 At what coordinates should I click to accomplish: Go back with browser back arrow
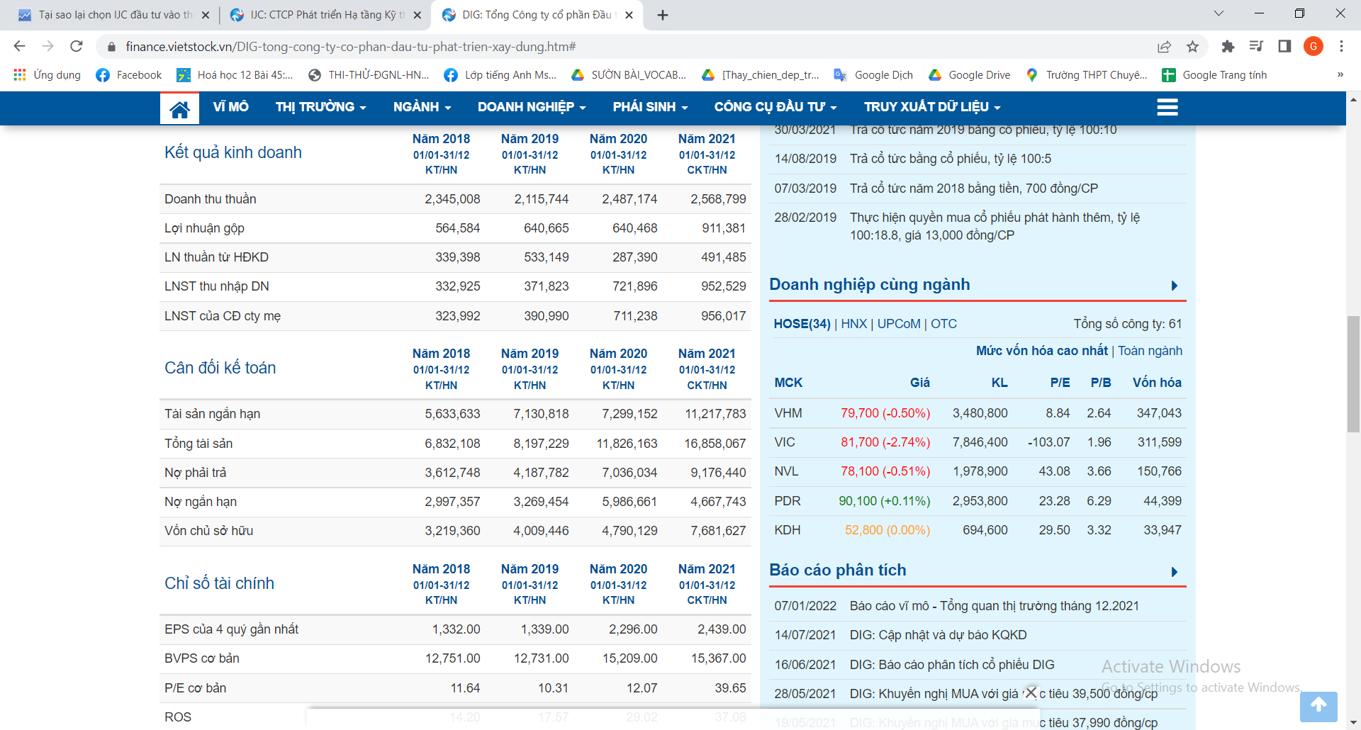19,46
